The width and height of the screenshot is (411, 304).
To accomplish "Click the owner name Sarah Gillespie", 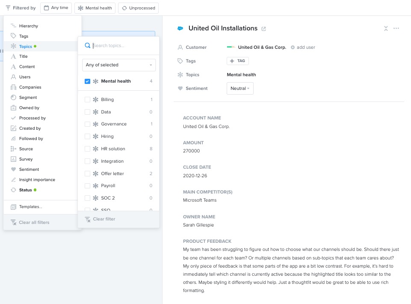I will 198,225.
